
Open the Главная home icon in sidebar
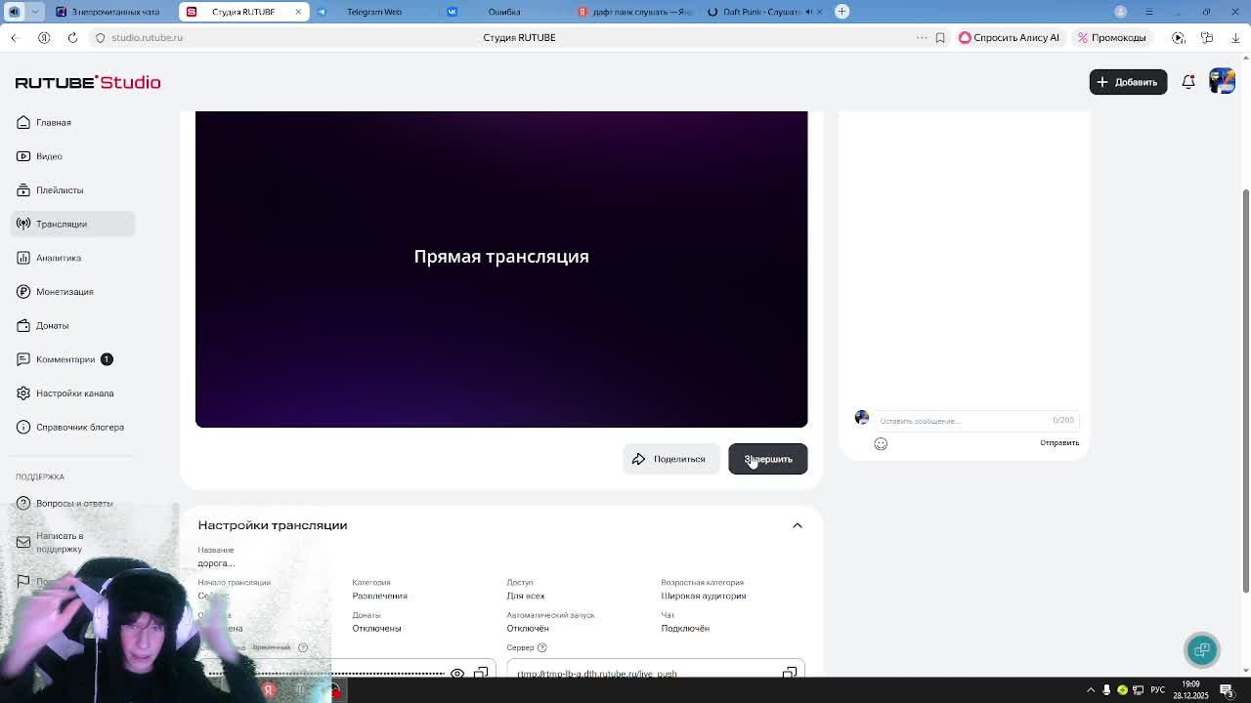(x=23, y=122)
